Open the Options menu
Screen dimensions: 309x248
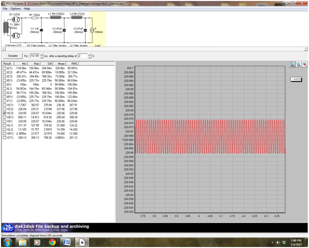[x=16, y=8]
